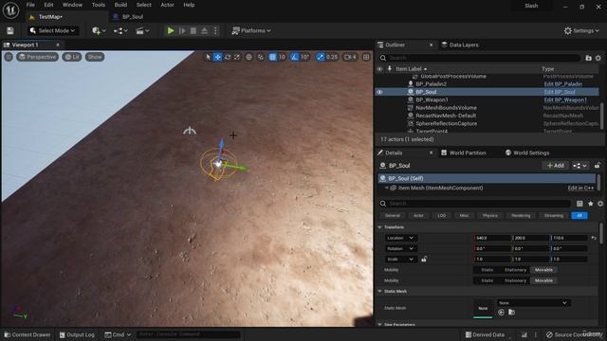
Task: Open the viewport options hamburger menu
Action: click(x=9, y=57)
